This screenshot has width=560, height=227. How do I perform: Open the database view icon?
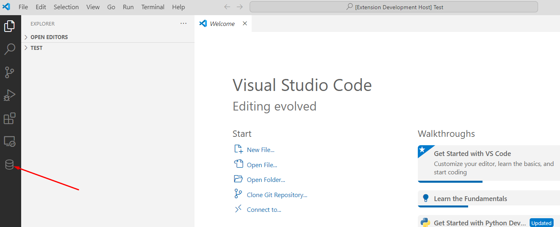(x=9, y=164)
